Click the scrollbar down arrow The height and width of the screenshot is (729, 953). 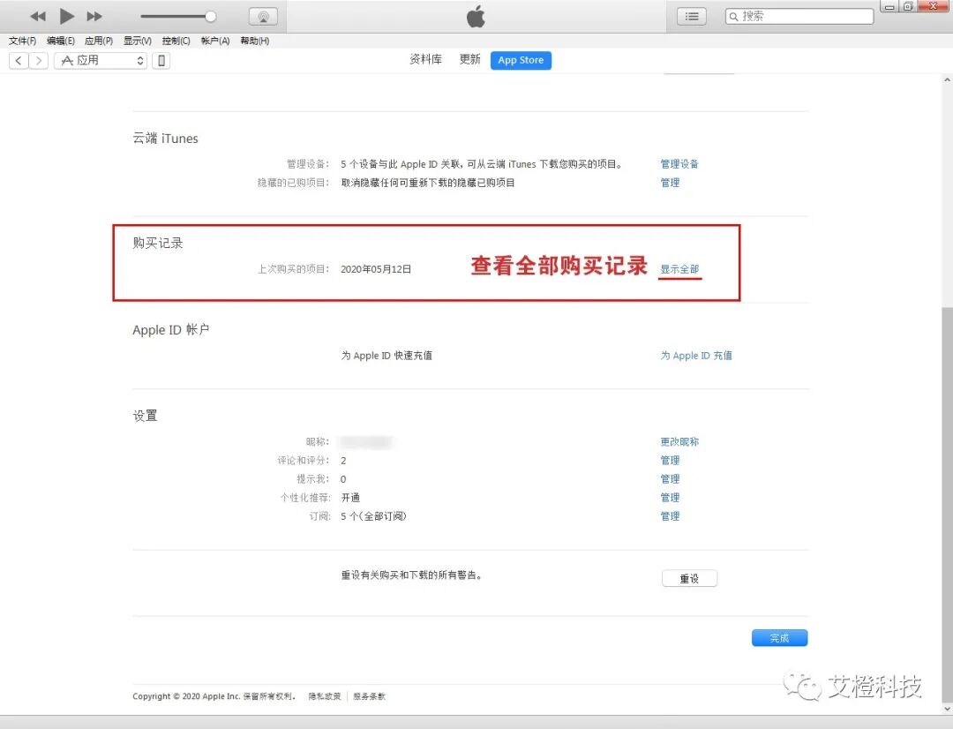tap(948, 709)
